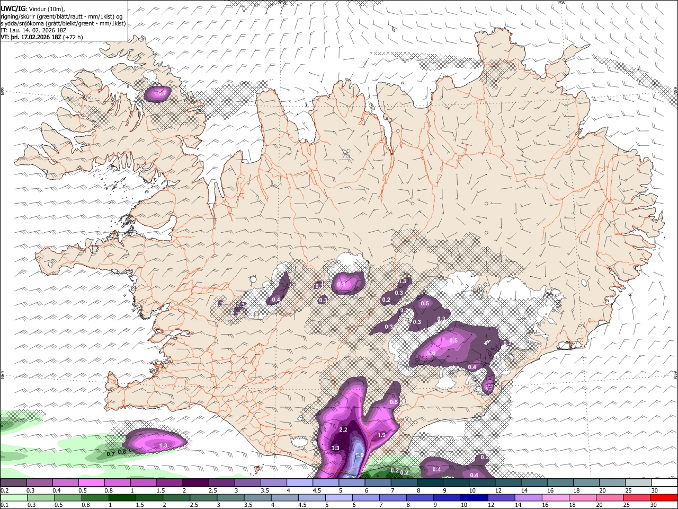Click the 5.9 precipitation value on the south coast
This screenshot has height=509, width=678.
pyautogui.click(x=359, y=455)
